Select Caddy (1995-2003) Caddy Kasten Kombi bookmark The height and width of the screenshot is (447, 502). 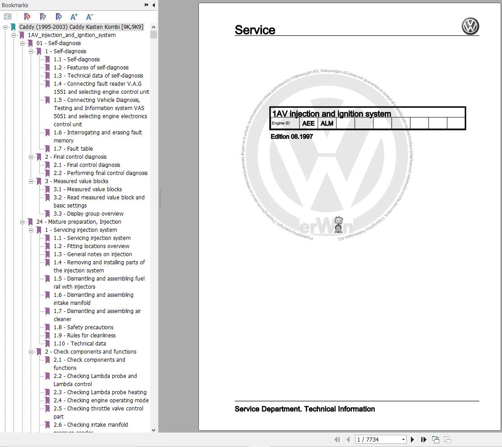coord(81,27)
